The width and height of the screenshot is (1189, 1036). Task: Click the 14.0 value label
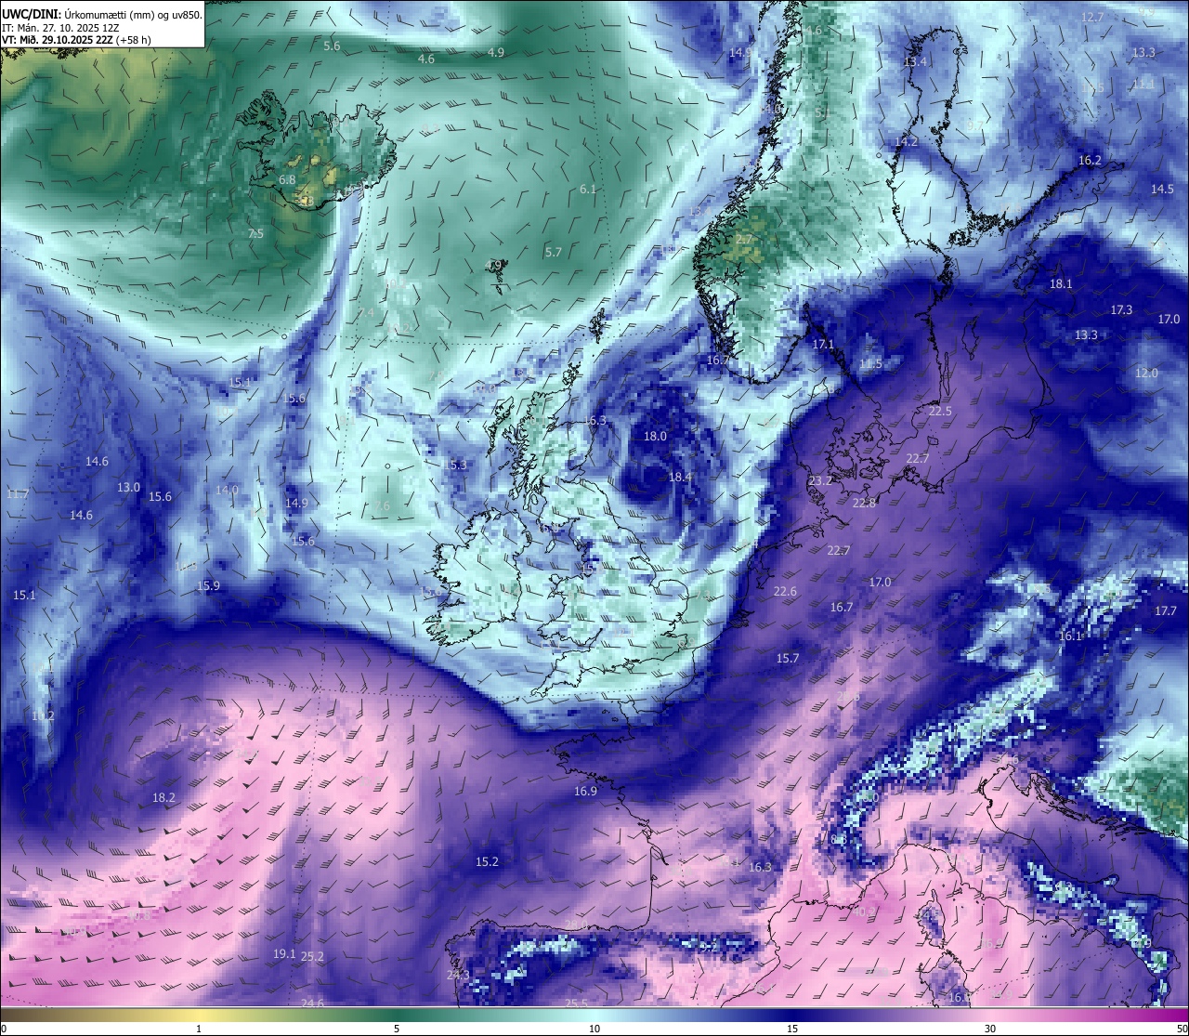point(227,491)
